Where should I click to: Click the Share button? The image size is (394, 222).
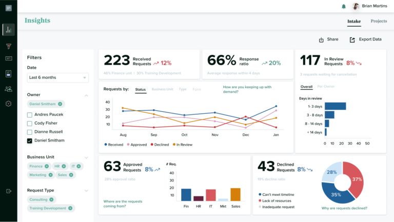[x=328, y=39]
